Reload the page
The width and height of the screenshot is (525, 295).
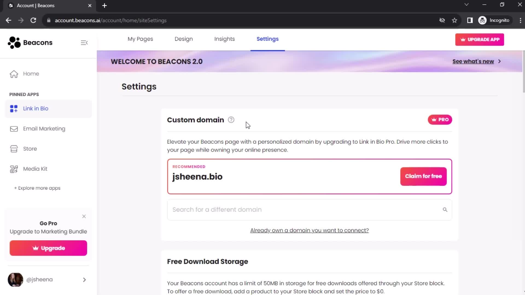(x=33, y=20)
